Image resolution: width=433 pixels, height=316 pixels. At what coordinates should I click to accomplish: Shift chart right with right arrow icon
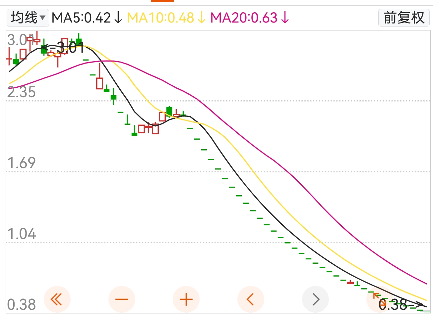click(x=315, y=299)
